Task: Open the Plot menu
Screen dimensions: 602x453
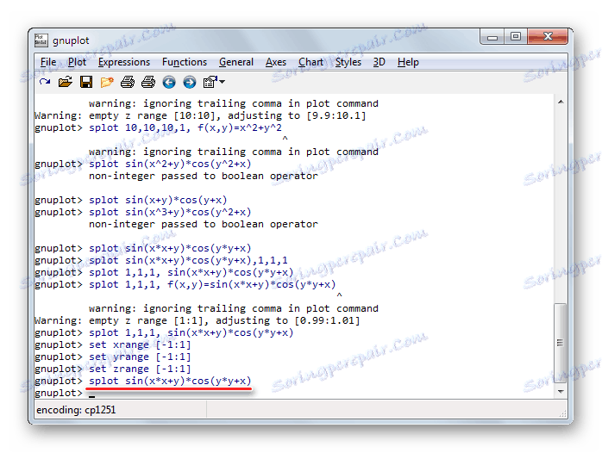Action: tap(77, 62)
